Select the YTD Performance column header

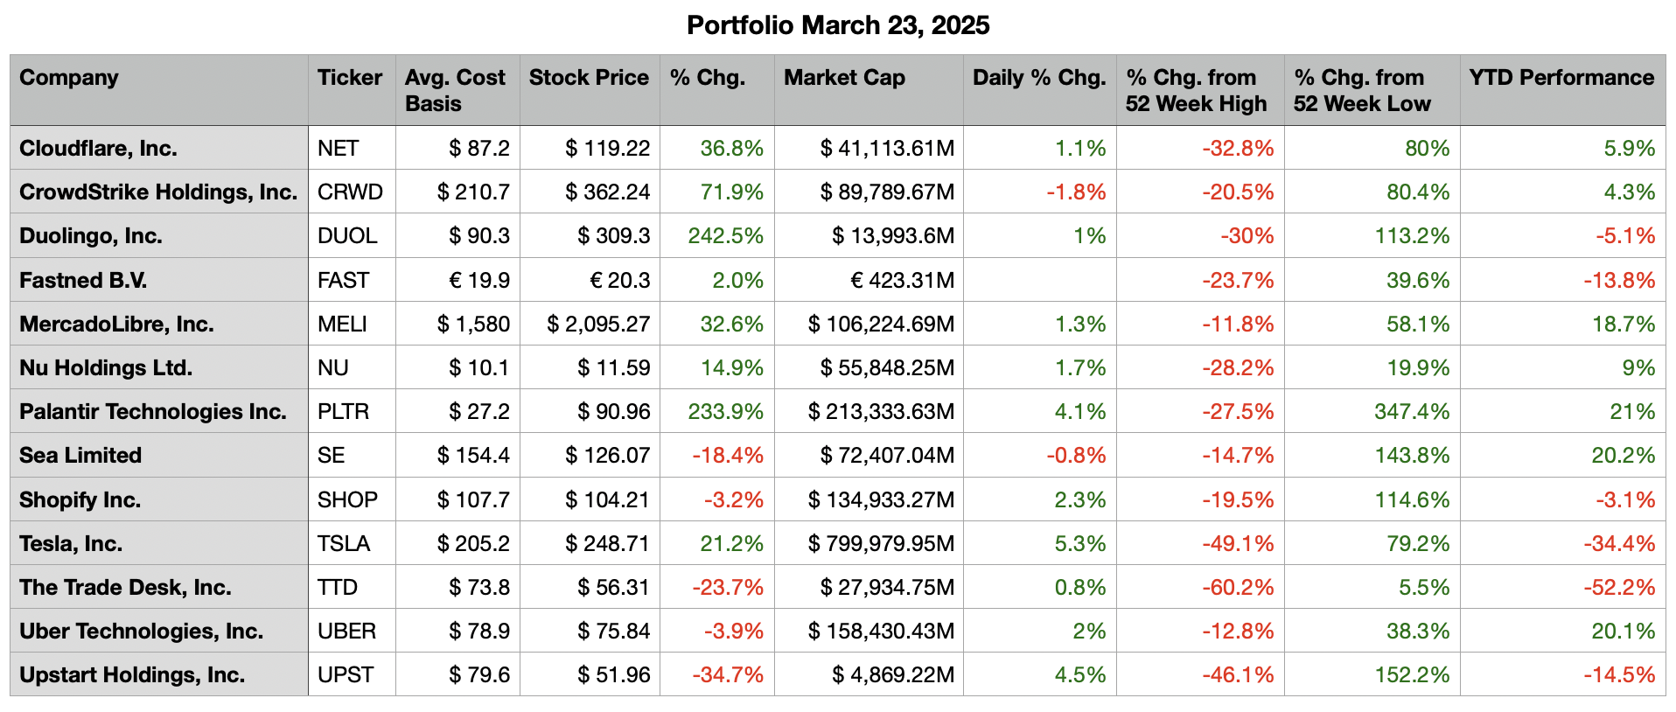coord(1561,78)
